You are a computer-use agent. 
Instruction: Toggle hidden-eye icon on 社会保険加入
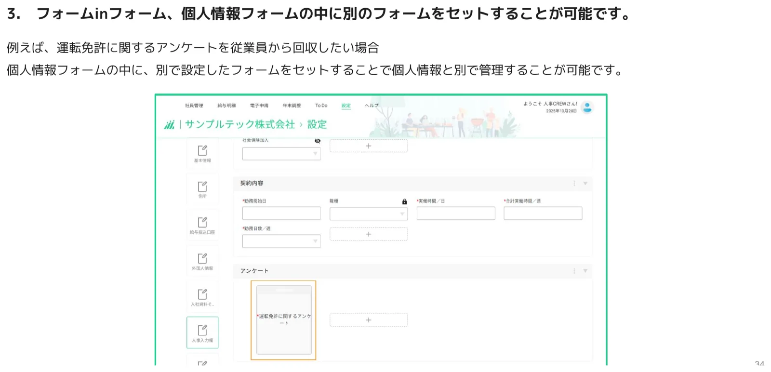(318, 141)
